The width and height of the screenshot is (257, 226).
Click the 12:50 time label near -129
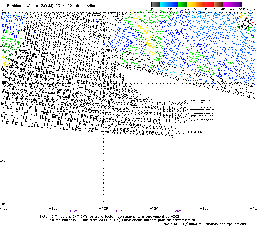click(x=120, y=211)
